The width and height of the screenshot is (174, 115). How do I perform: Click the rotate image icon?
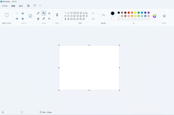click(23, 13)
